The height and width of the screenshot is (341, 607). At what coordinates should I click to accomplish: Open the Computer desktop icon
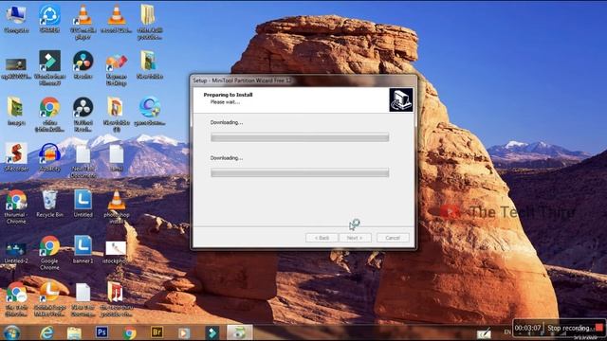16,19
